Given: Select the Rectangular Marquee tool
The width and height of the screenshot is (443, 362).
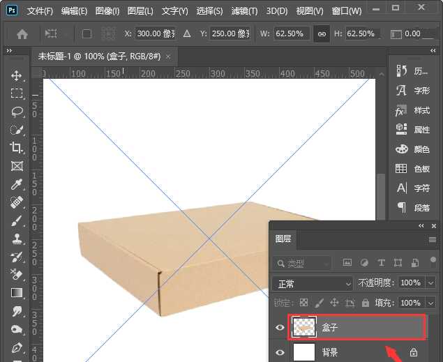Looking at the screenshot, I should pos(17,93).
